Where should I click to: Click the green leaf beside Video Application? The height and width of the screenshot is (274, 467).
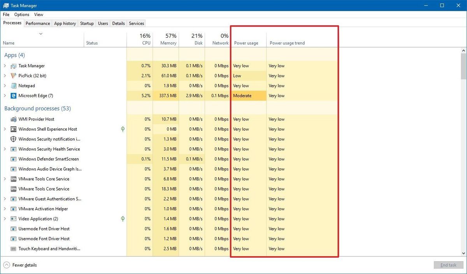123,219
